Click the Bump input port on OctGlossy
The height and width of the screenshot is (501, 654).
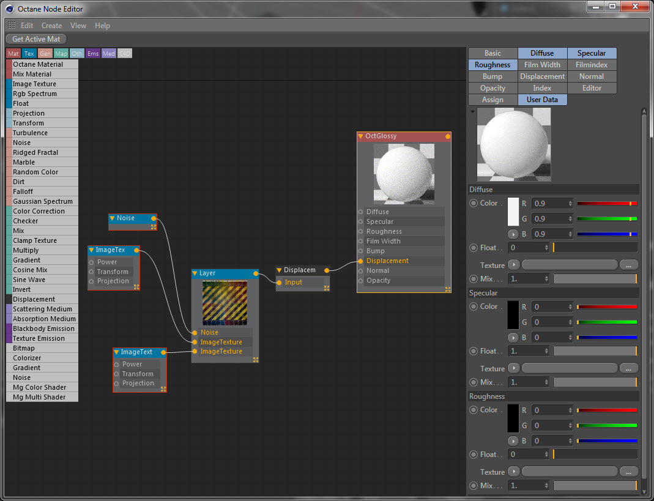coord(361,251)
